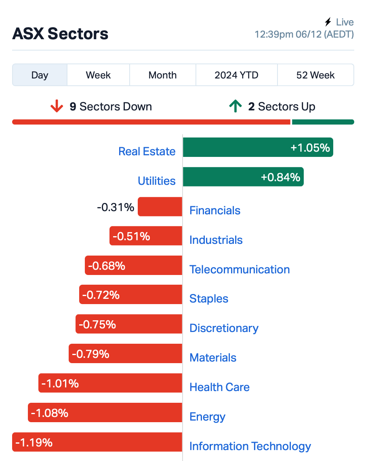
Task: Open the 52 Week tab
Action: tap(315, 75)
